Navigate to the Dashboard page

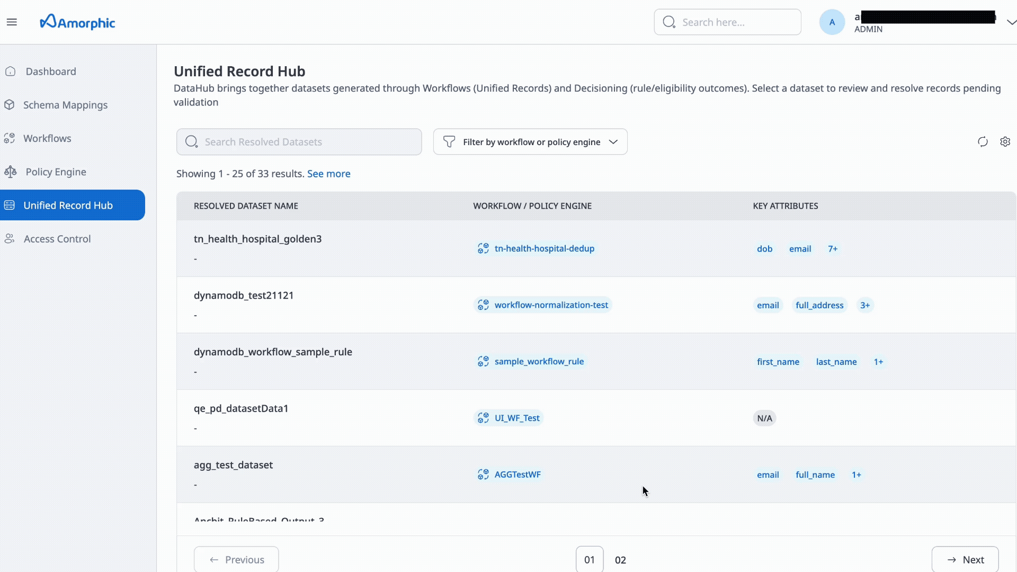pyautogui.click(x=50, y=71)
